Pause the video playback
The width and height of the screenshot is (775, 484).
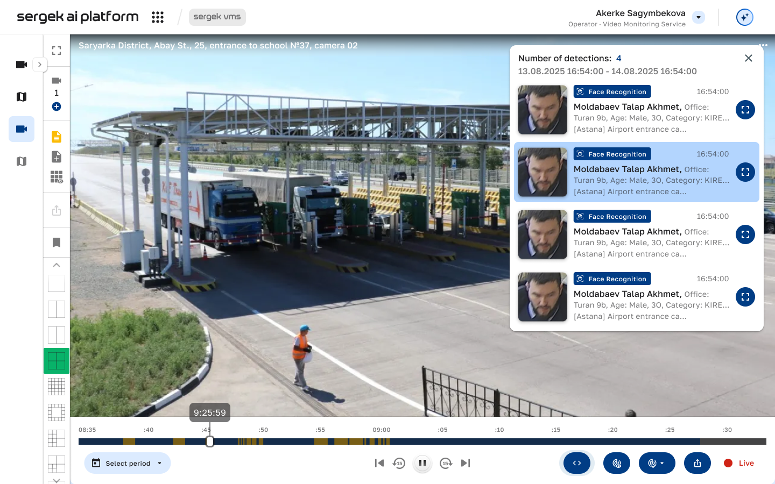tap(422, 463)
